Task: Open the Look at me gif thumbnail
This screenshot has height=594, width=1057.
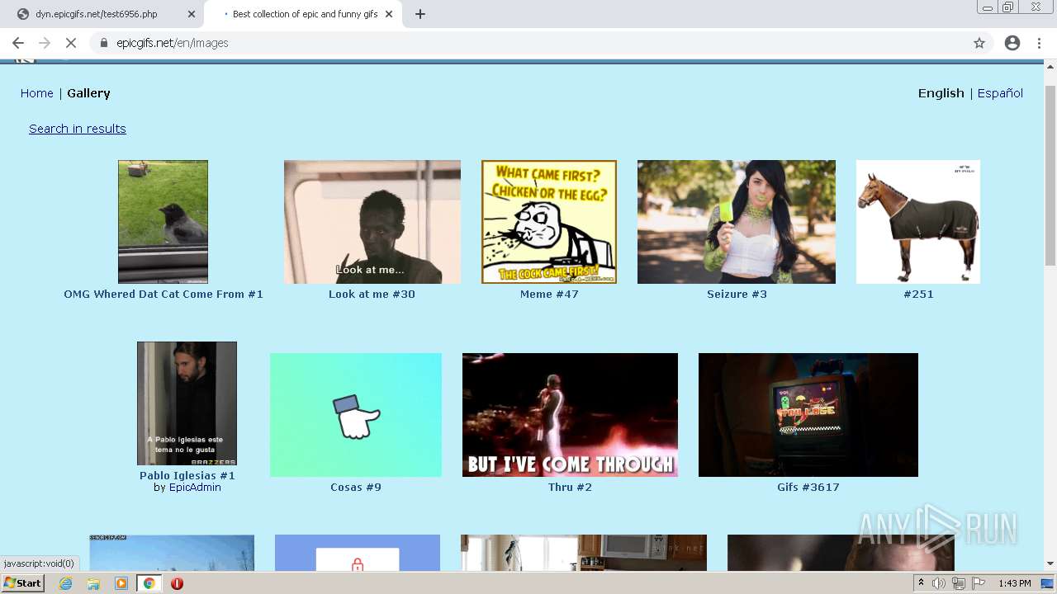Action: point(372,222)
